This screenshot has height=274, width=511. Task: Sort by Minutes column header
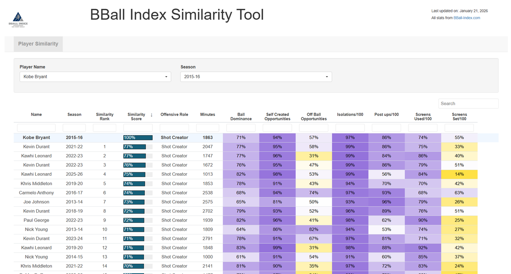click(208, 114)
